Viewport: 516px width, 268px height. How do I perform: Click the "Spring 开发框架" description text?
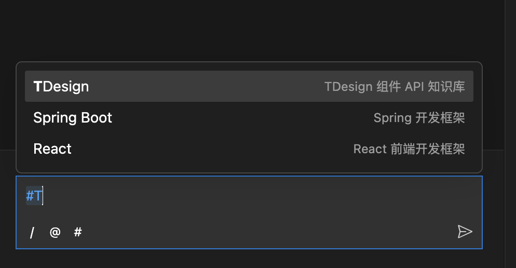pyautogui.click(x=419, y=118)
